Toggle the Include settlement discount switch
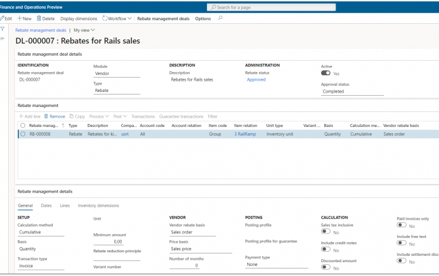 (401, 260)
